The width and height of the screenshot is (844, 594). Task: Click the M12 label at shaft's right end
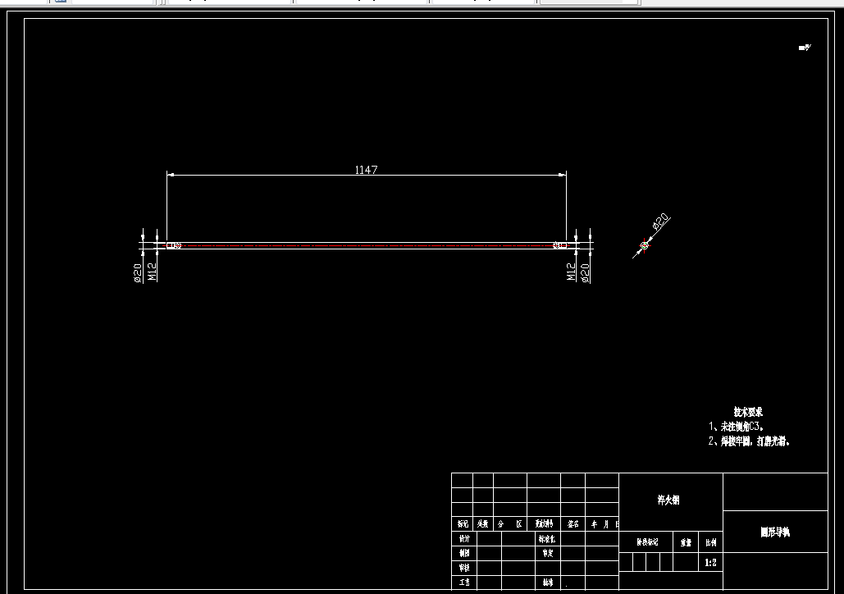pos(571,272)
